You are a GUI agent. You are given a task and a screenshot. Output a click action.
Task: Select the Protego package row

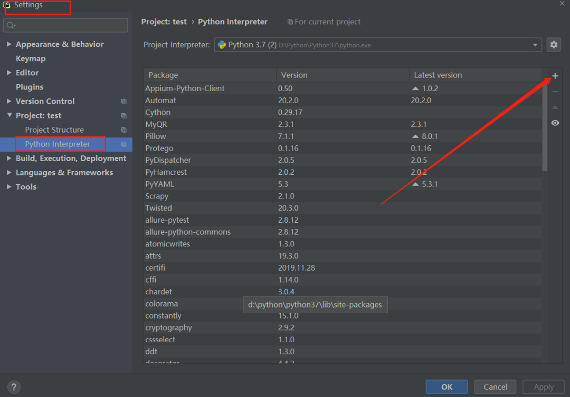click(x=343, y=148)
